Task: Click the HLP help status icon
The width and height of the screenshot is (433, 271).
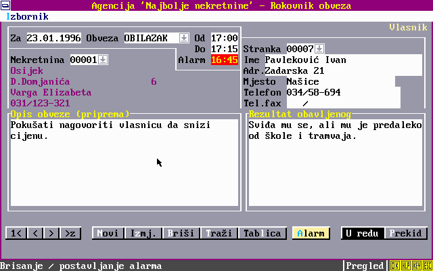Action: coord(406,266)
